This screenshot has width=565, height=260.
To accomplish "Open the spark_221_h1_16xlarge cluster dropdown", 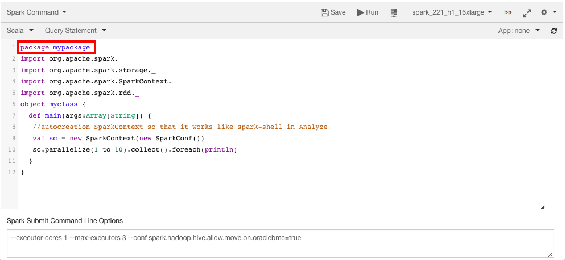I will click(452, 12).
